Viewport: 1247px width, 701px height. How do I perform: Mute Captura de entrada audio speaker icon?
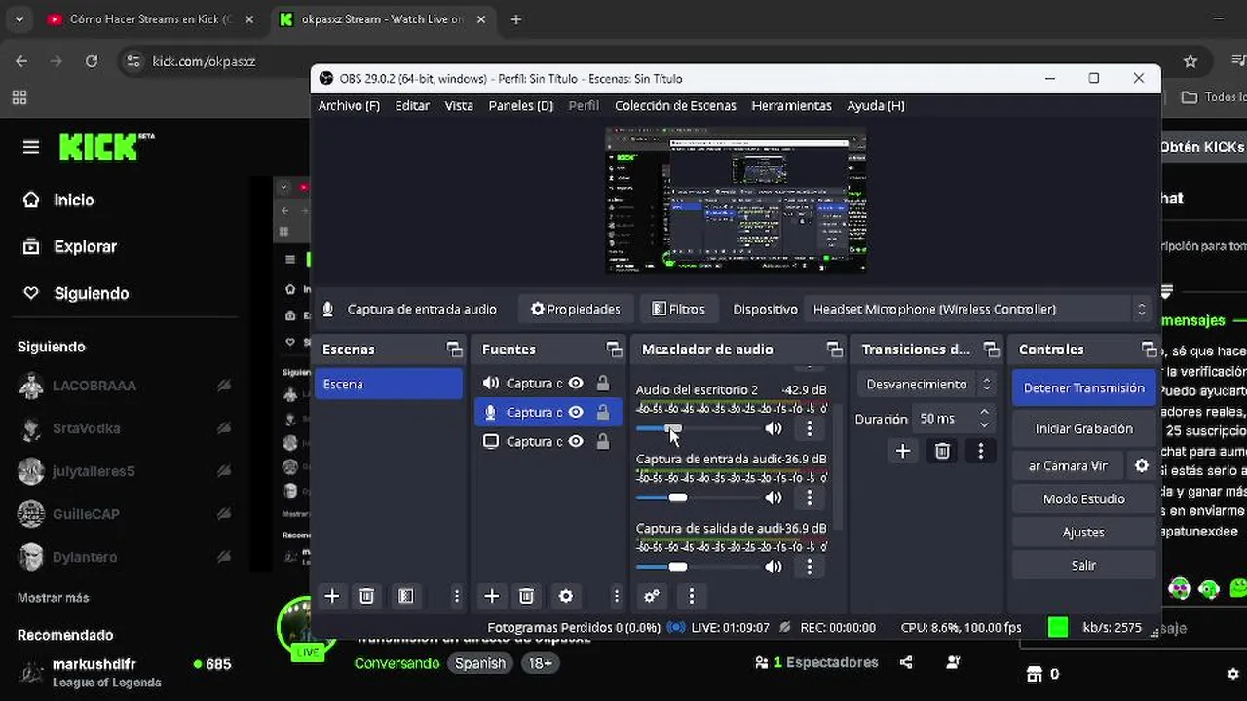tap(774, 498)
